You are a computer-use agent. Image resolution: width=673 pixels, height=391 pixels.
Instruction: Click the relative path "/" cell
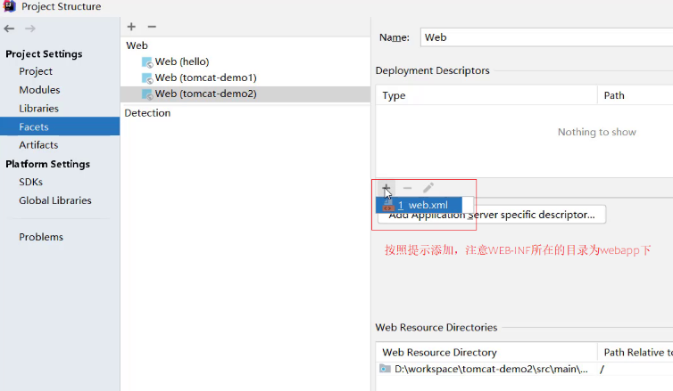point(602,369)
